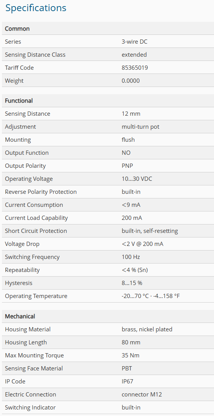Click the Specifications heading
The height and width of the screenshot is (416, 214).
coord(36,8)
